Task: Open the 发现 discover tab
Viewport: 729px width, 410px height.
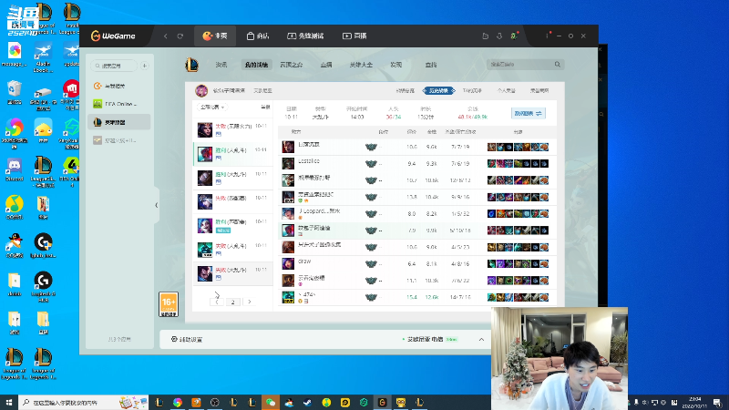Action: click(x=396, y=65)
